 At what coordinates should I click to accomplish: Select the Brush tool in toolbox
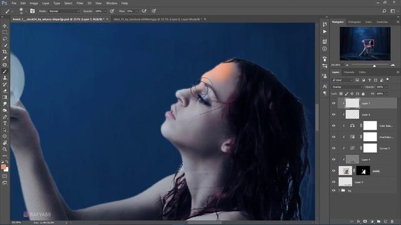pos(5,71)
